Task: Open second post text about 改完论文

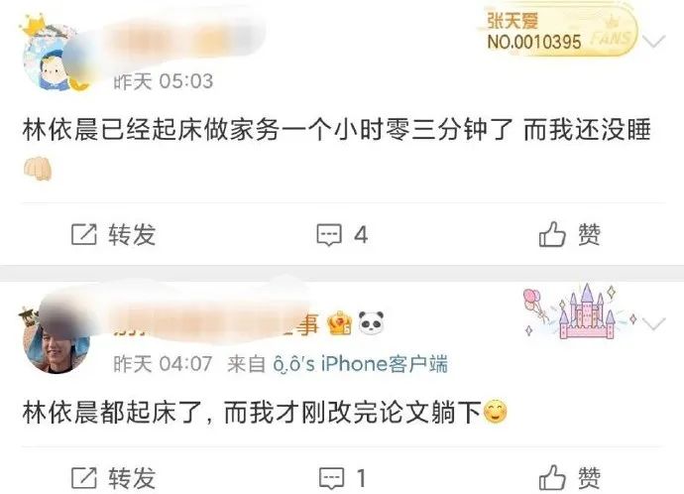Action: (x=266, y=412)
